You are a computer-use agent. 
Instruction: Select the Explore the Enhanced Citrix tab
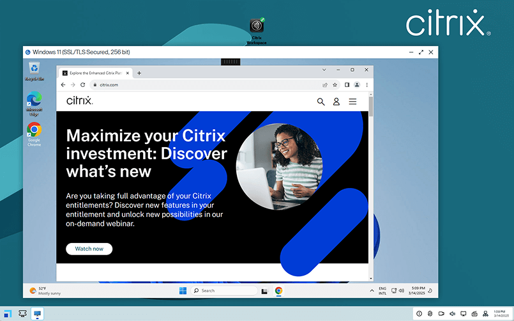pos(96,73)
